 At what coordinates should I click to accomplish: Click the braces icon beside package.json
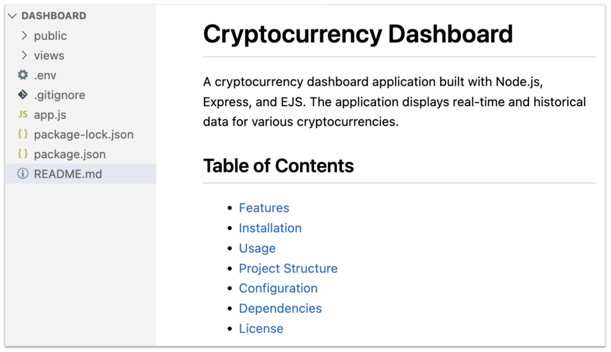(x=23, y=154)
